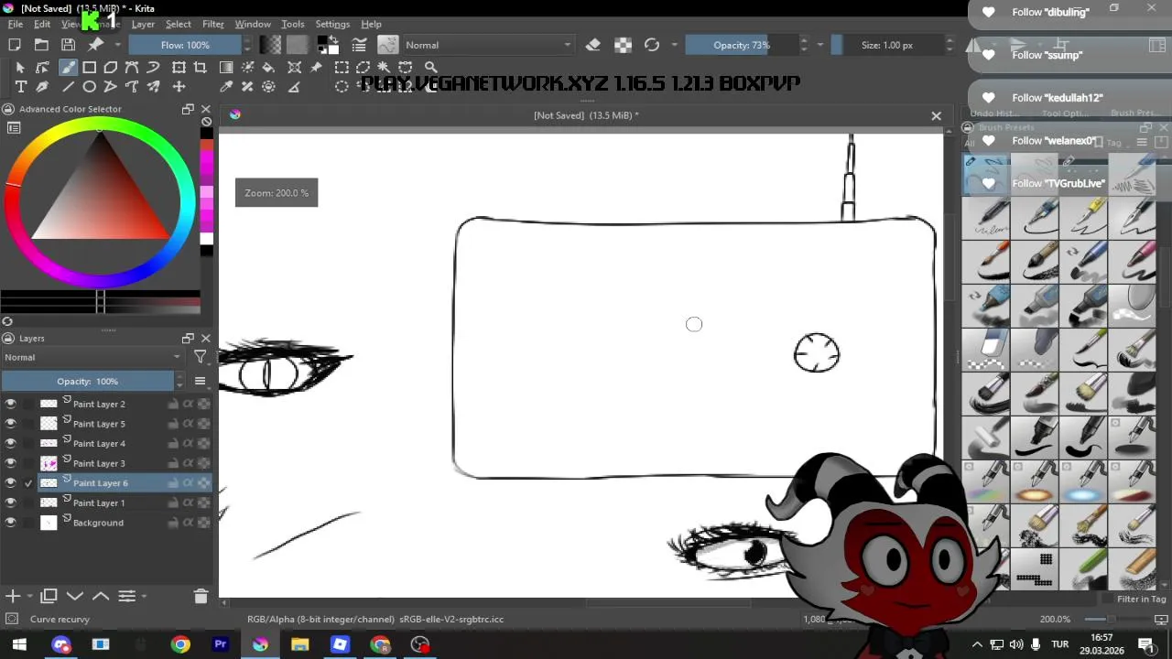Select the Gradient tool
The width and height of the screenshot is (1172, 659).
click(226, 67)
